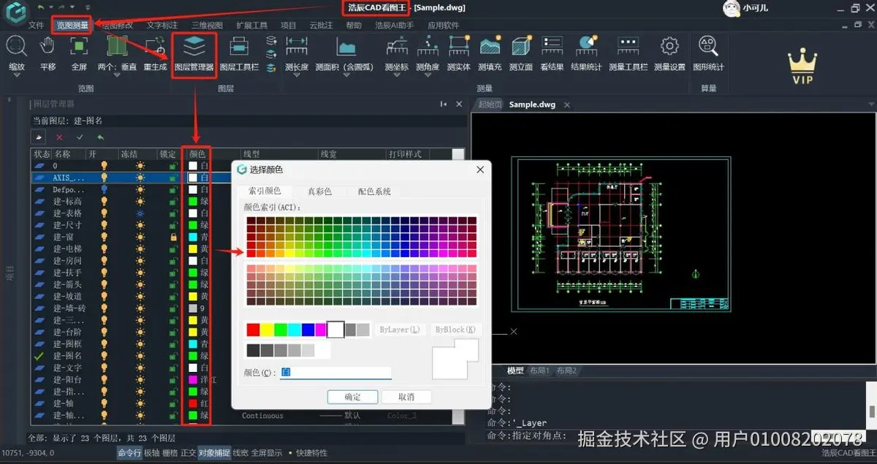Viewport: 877px width, 464px height.
Task: Click the 测坐标 measure coordinate icon
Action: tap(397, 46)
